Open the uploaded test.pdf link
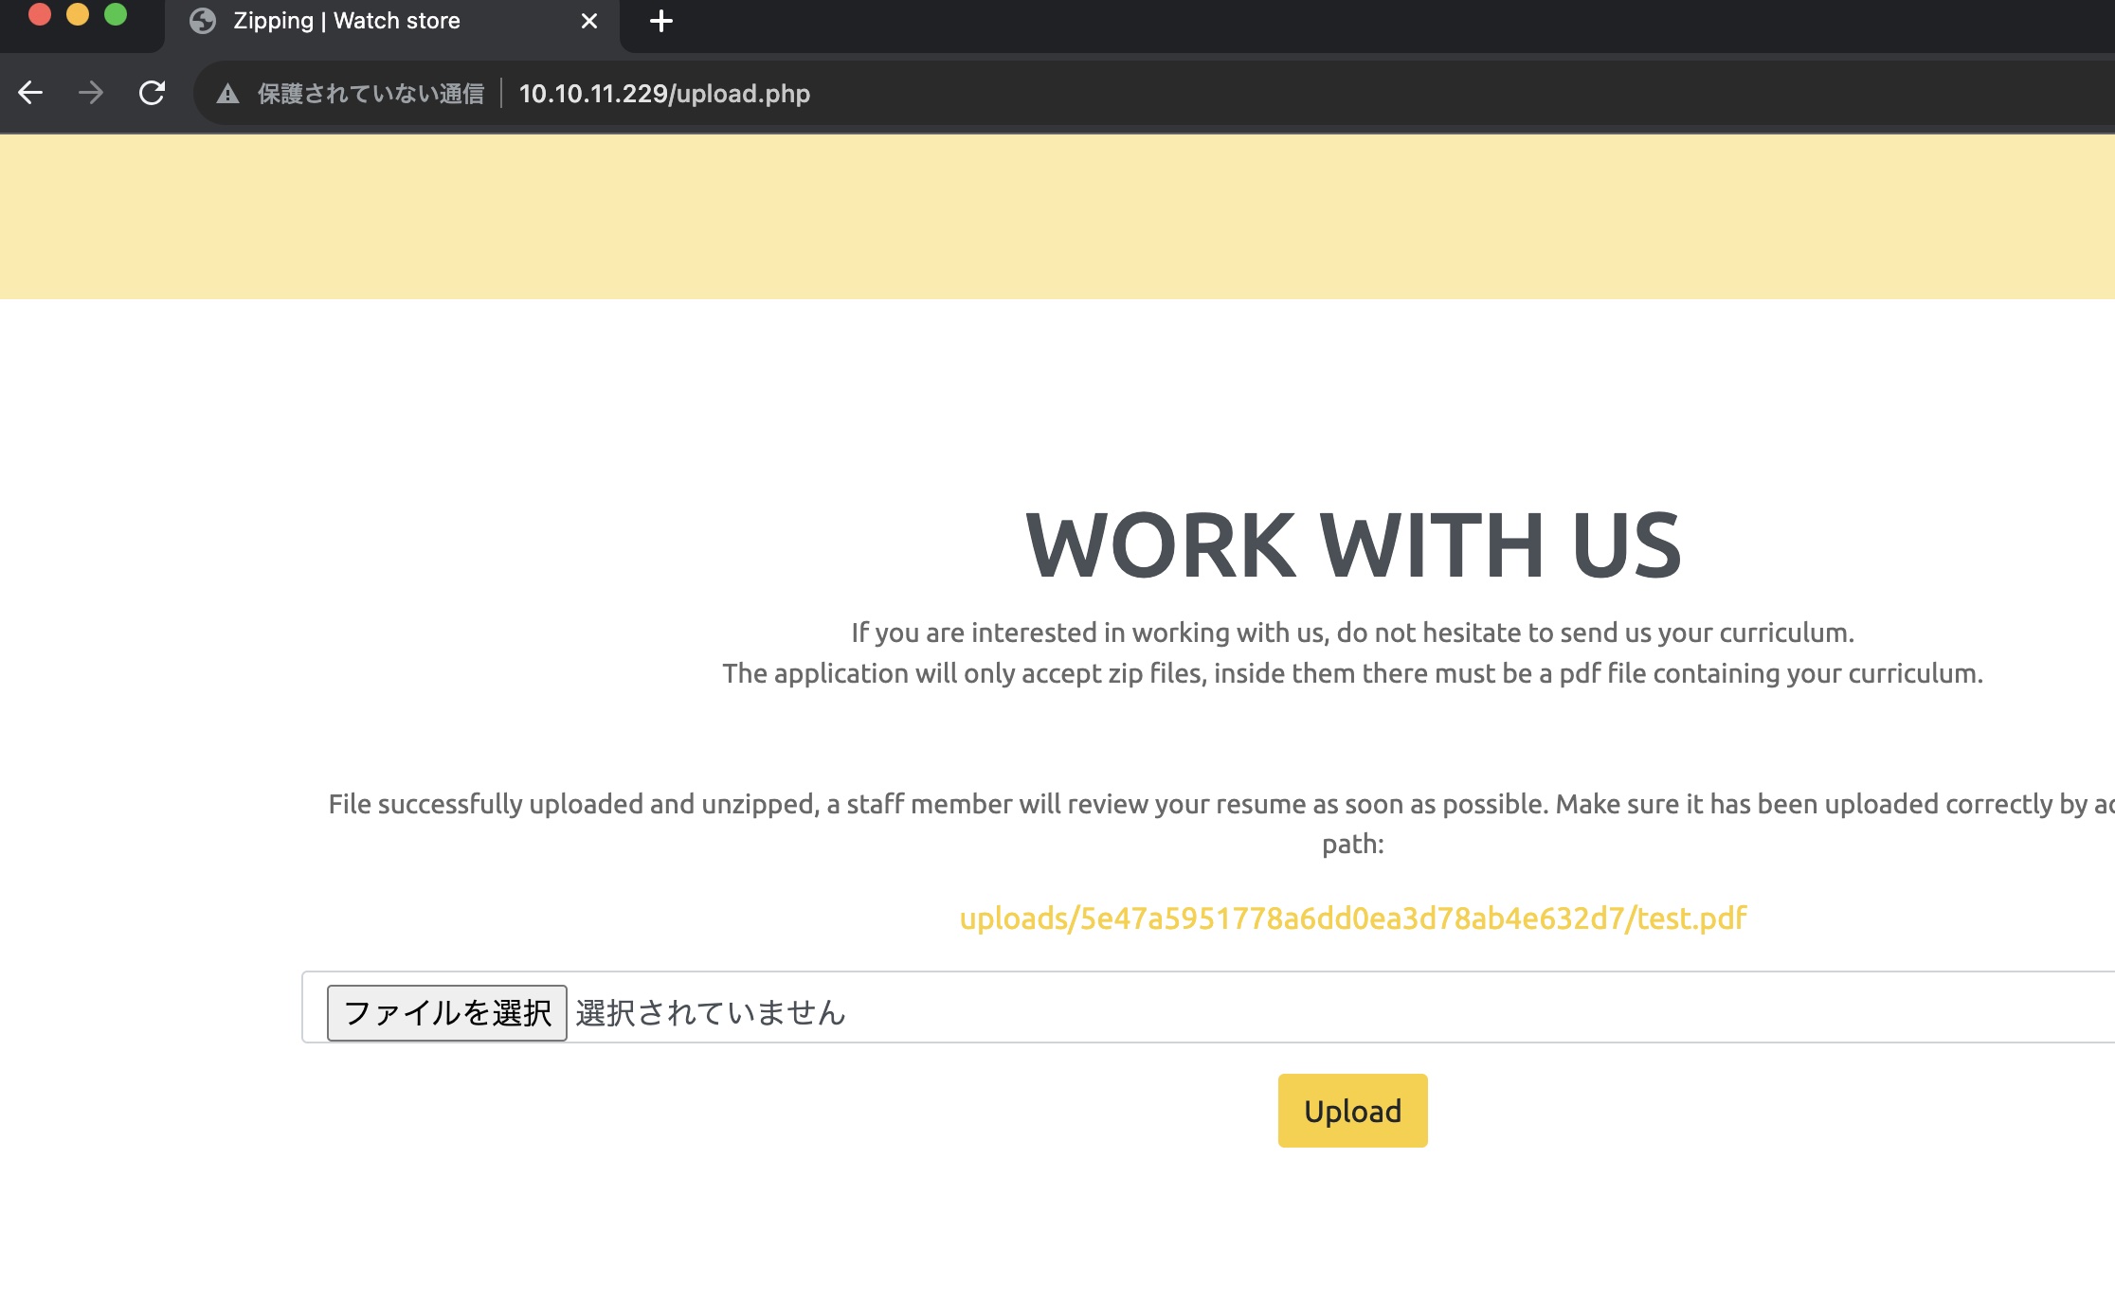This screenshot has height=1301, width=2115. (x=1352, y=918)
